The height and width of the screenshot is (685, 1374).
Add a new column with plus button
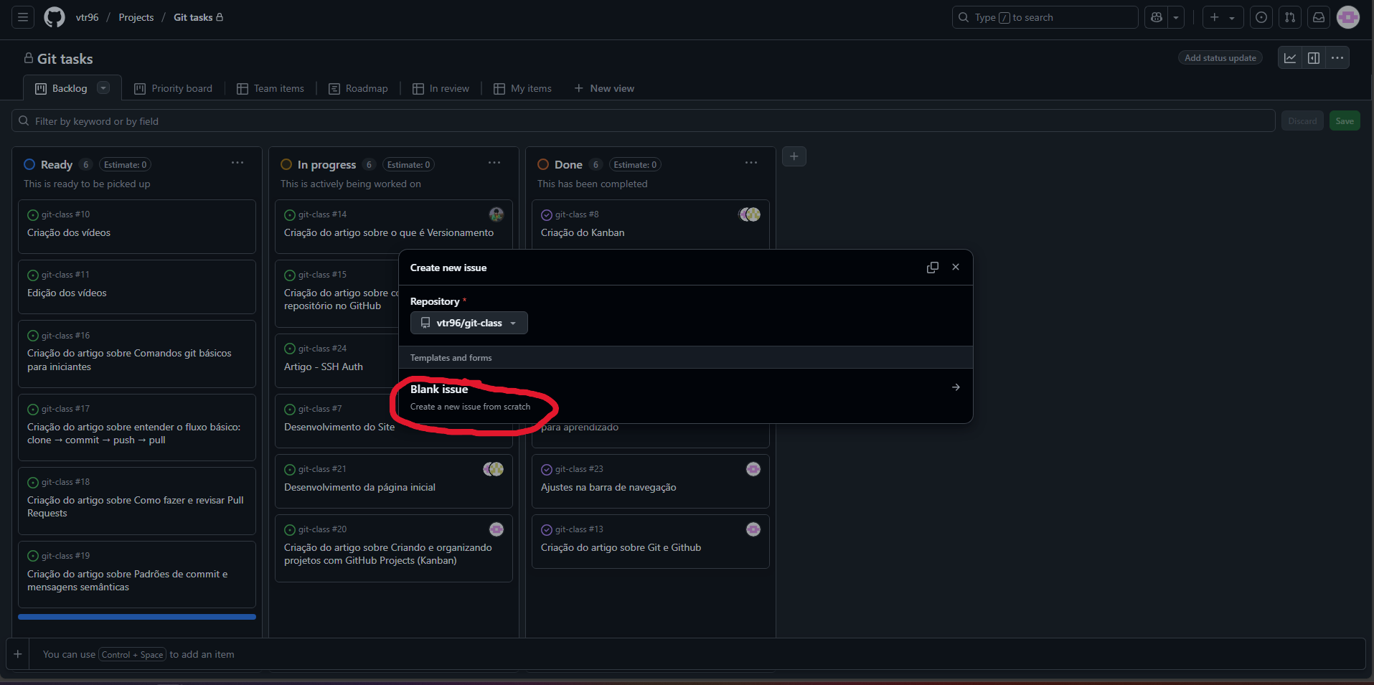794,156
